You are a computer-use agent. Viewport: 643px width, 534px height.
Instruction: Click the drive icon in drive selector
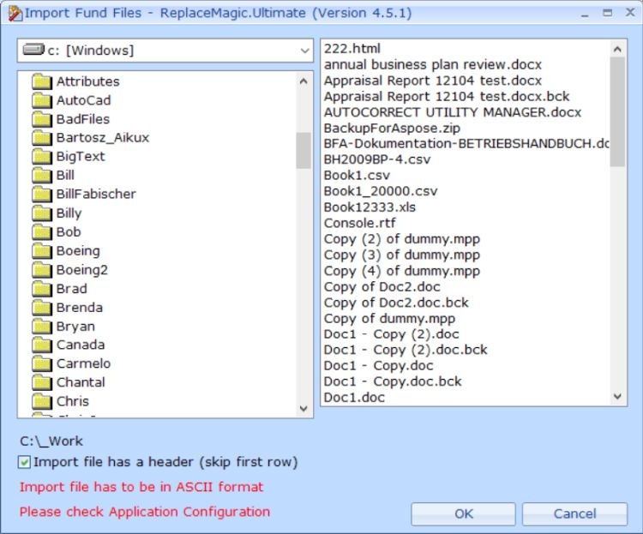tap(33, 51)
